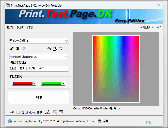Click the 自訂漸層 group label
The height and width of the screenshot is (128, 168).
click(x=16, y=77)
